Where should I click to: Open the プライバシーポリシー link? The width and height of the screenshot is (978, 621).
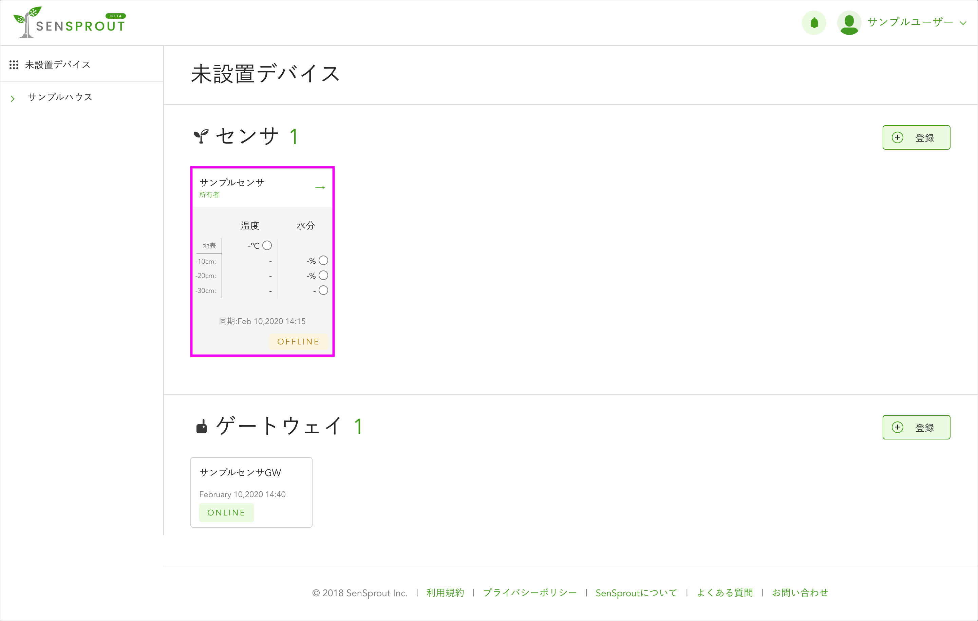coord(530,593)
